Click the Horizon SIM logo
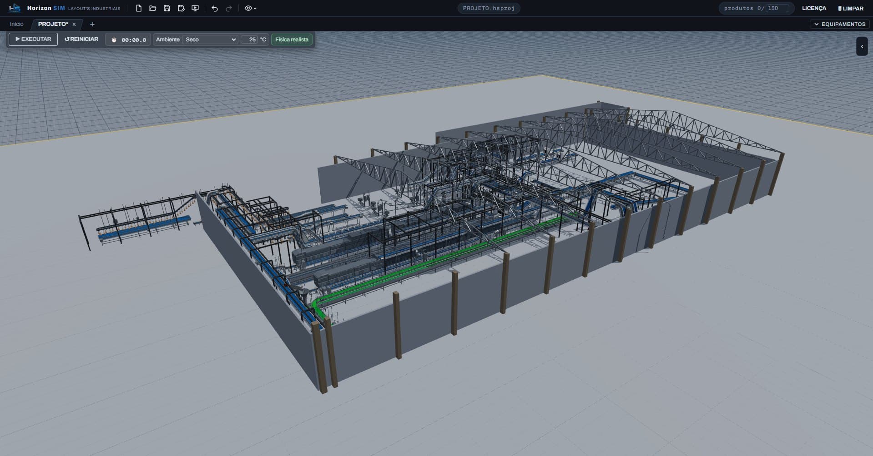Viewport: 873px width, 456px height. coord(15,8)
